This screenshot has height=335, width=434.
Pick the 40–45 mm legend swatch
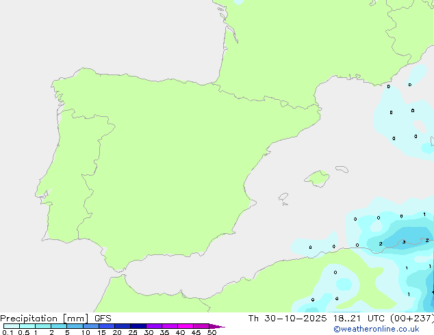186,326
